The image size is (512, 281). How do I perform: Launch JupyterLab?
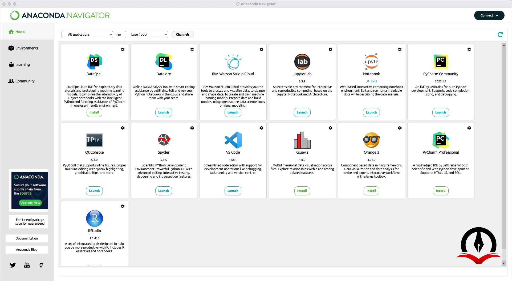[302, 112]
